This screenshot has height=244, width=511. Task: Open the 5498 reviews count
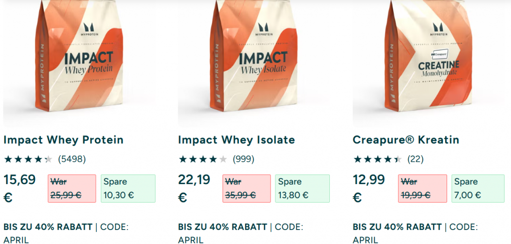(72, 160)
